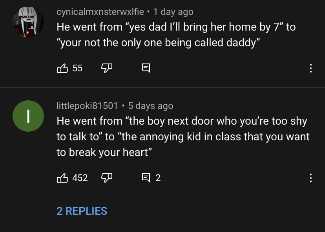Tap the reply count 2
Image resolution: width=325 pixels, height=232 pixels.
tap(158, 178)
